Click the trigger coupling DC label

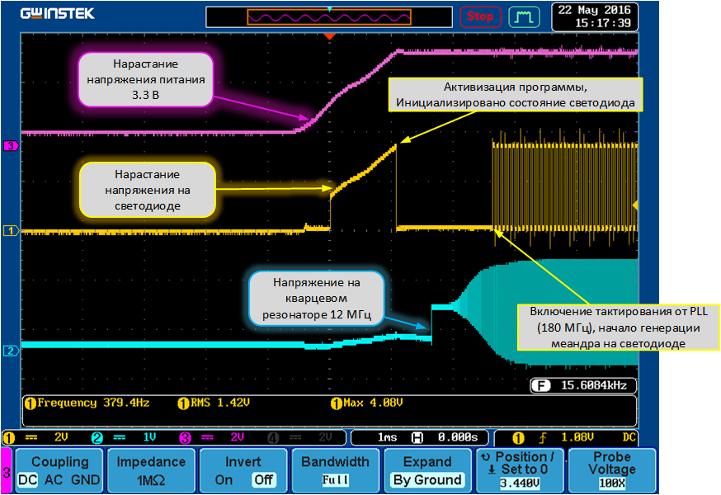point(629,437)
